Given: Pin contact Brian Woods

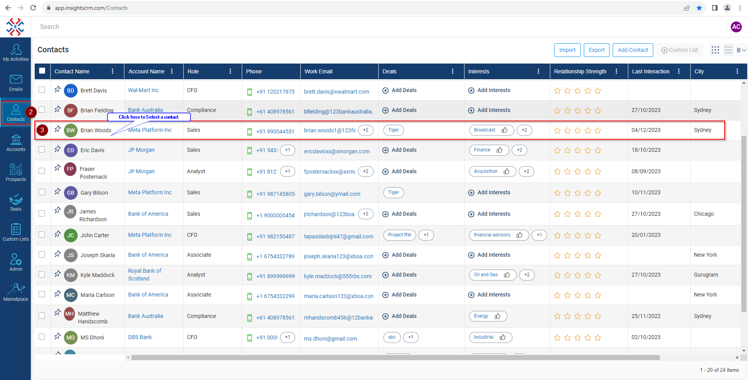Looking at the screenshot, I should click(x=57, y=129).
